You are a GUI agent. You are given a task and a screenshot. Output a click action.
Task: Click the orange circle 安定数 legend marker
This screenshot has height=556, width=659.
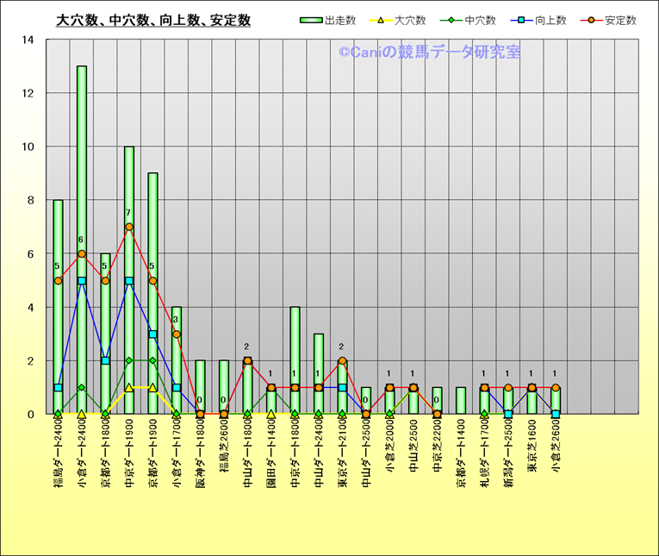pyautogui.click(x=591, y=21)
